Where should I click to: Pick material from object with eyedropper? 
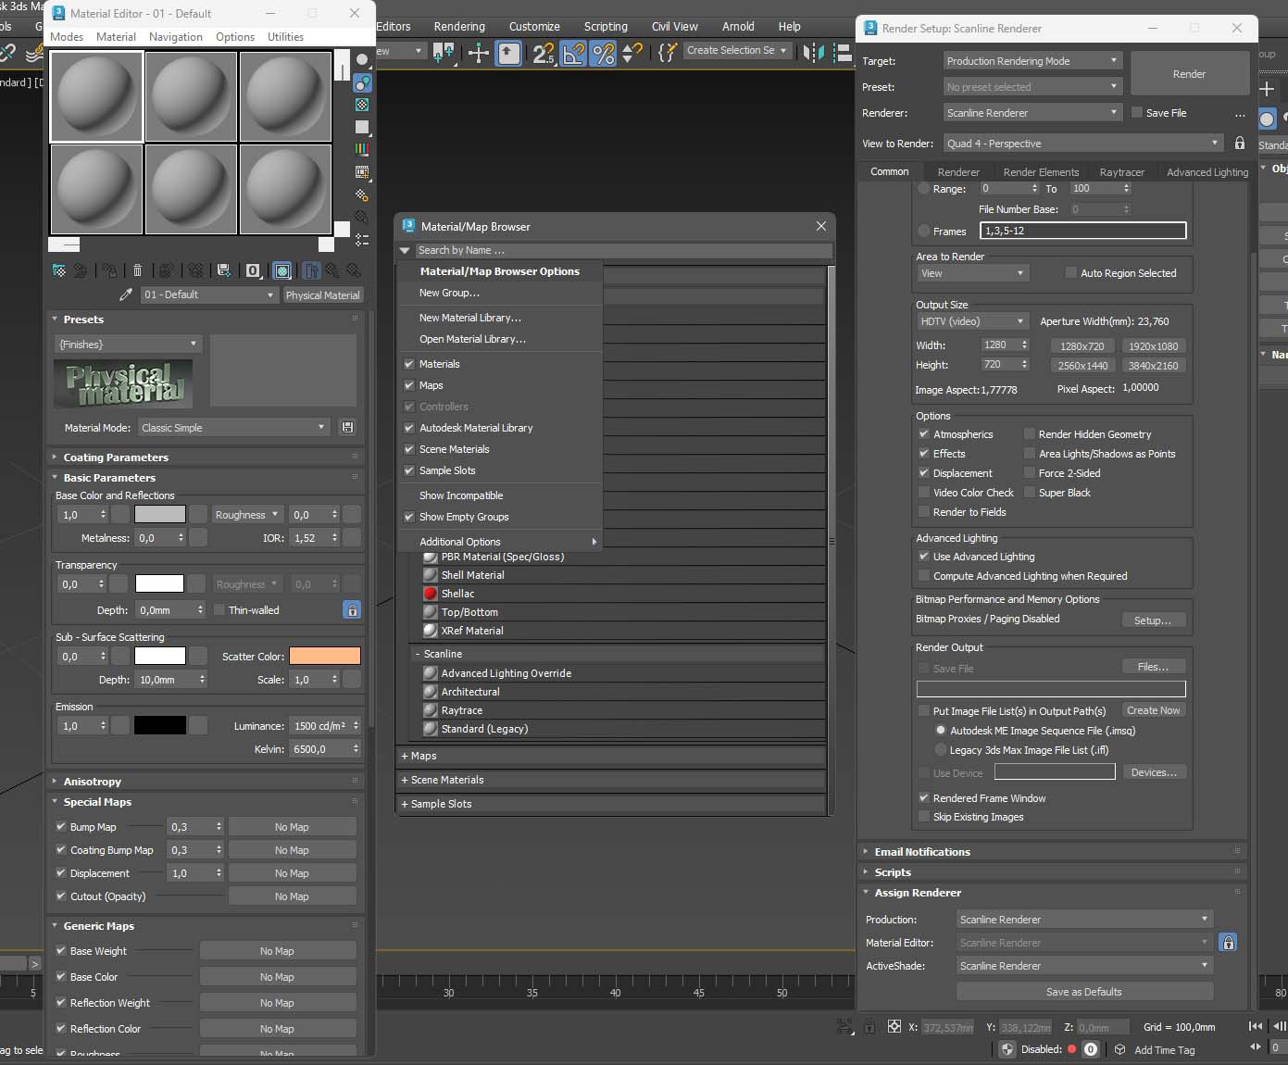126,294
